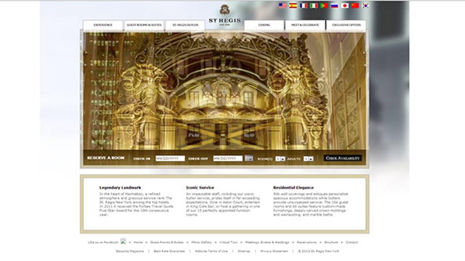
Task: Open the Experience navigation tab
Action: click(x=103, y=25)
